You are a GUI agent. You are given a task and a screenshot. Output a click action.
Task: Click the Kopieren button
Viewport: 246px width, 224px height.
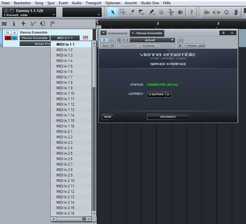[149, 46]
